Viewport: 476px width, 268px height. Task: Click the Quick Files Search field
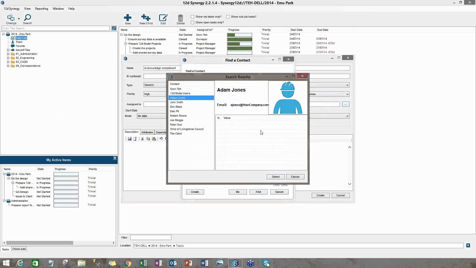pos(56,28)
